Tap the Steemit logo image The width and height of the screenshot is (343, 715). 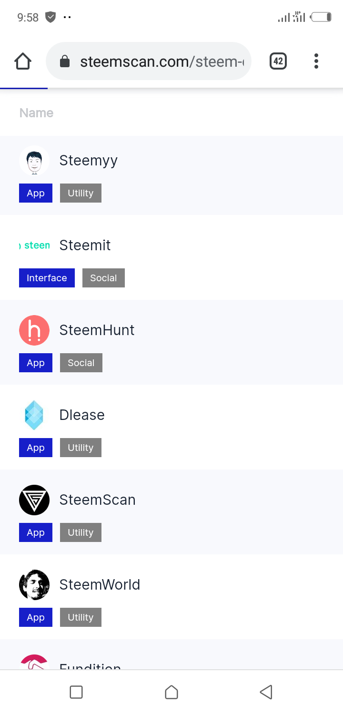pyautogui.click(x=34, y=245)
